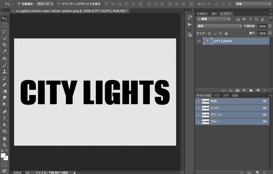Select the Dodge tool
273x174 pixels.
(5, 104)
